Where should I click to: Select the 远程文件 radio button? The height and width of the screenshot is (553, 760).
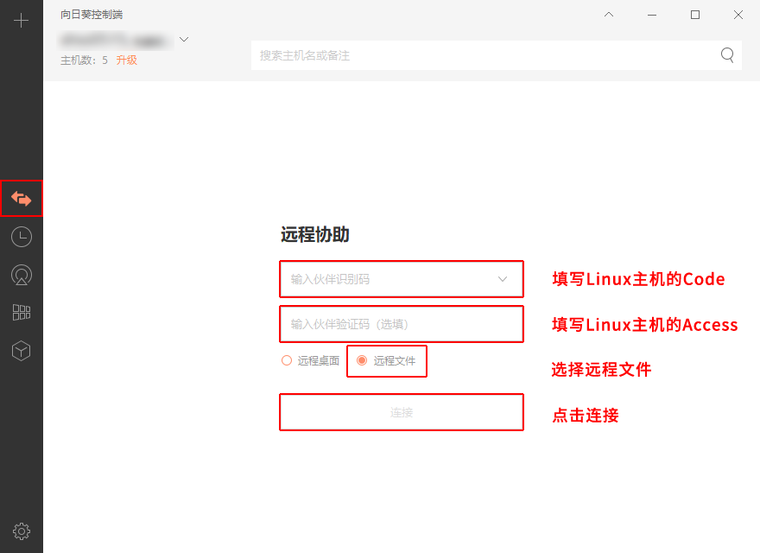click(x=362, y=360)
